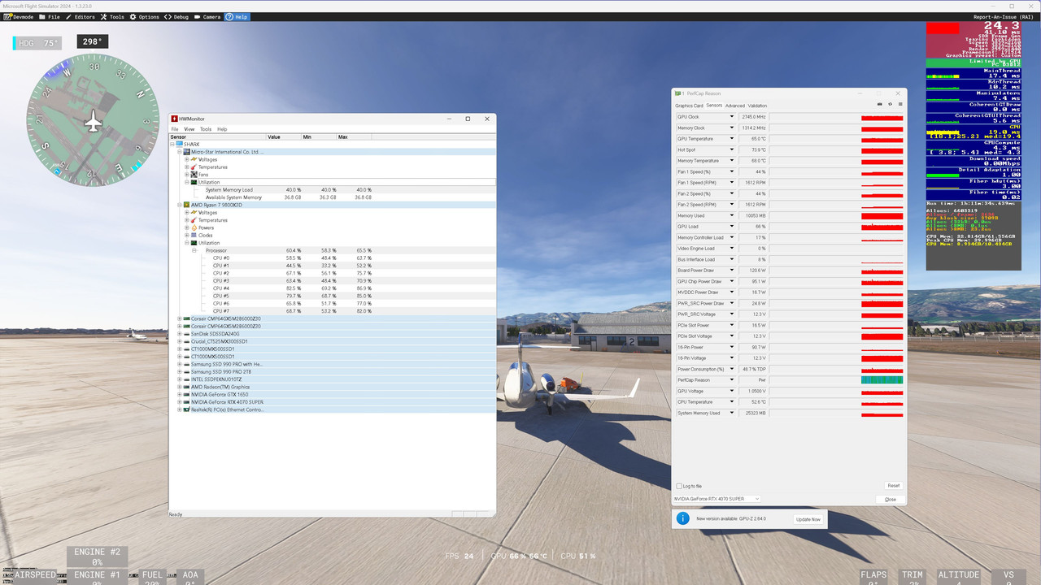Click the AMD Ryzen 7 9800X3D chip icon

[x=187, y=205]
